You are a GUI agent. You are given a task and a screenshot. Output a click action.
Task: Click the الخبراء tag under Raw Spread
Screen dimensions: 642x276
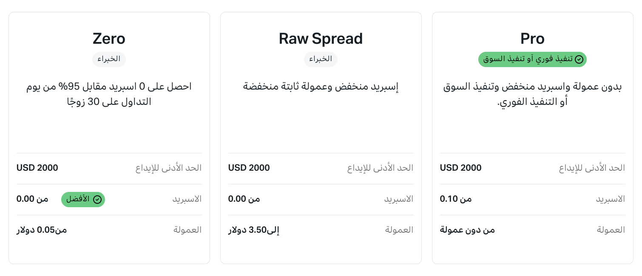(321, 59)
